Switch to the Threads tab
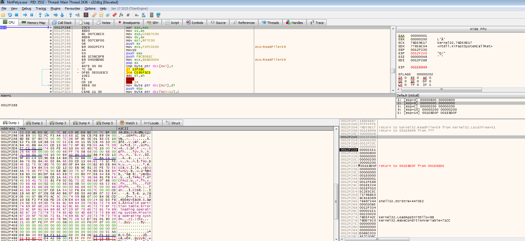Viewport: 525px width, 241px height. 270,22
